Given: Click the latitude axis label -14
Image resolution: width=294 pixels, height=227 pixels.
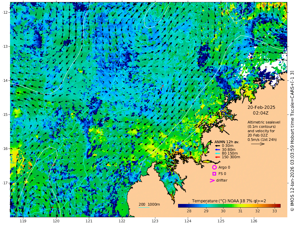Looking at the screenshot, I should (5, 80).
